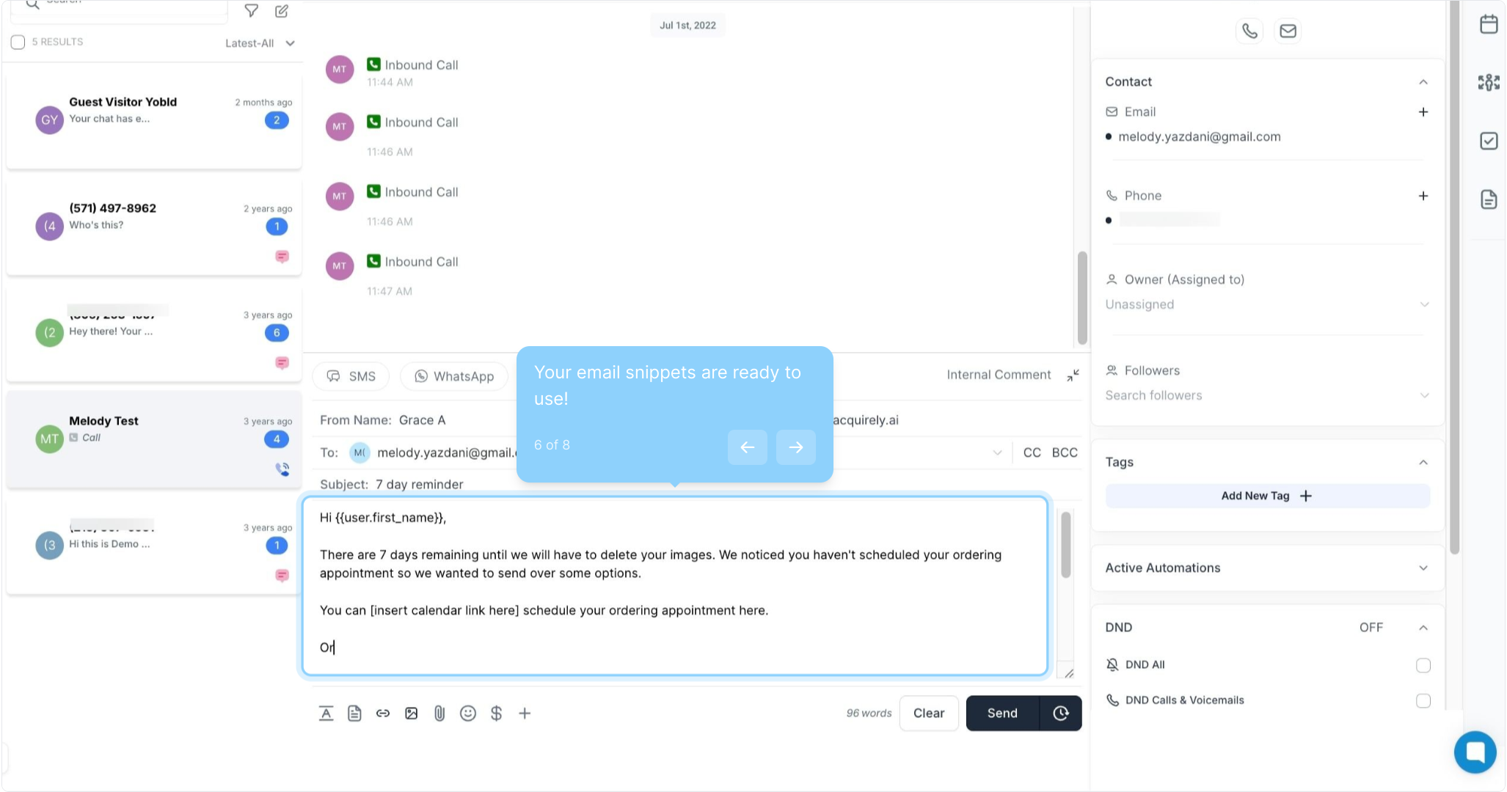This screenshot has height=792, width=1507.
Task: Switch to the SMS tab
Action: tap(351, 376)
